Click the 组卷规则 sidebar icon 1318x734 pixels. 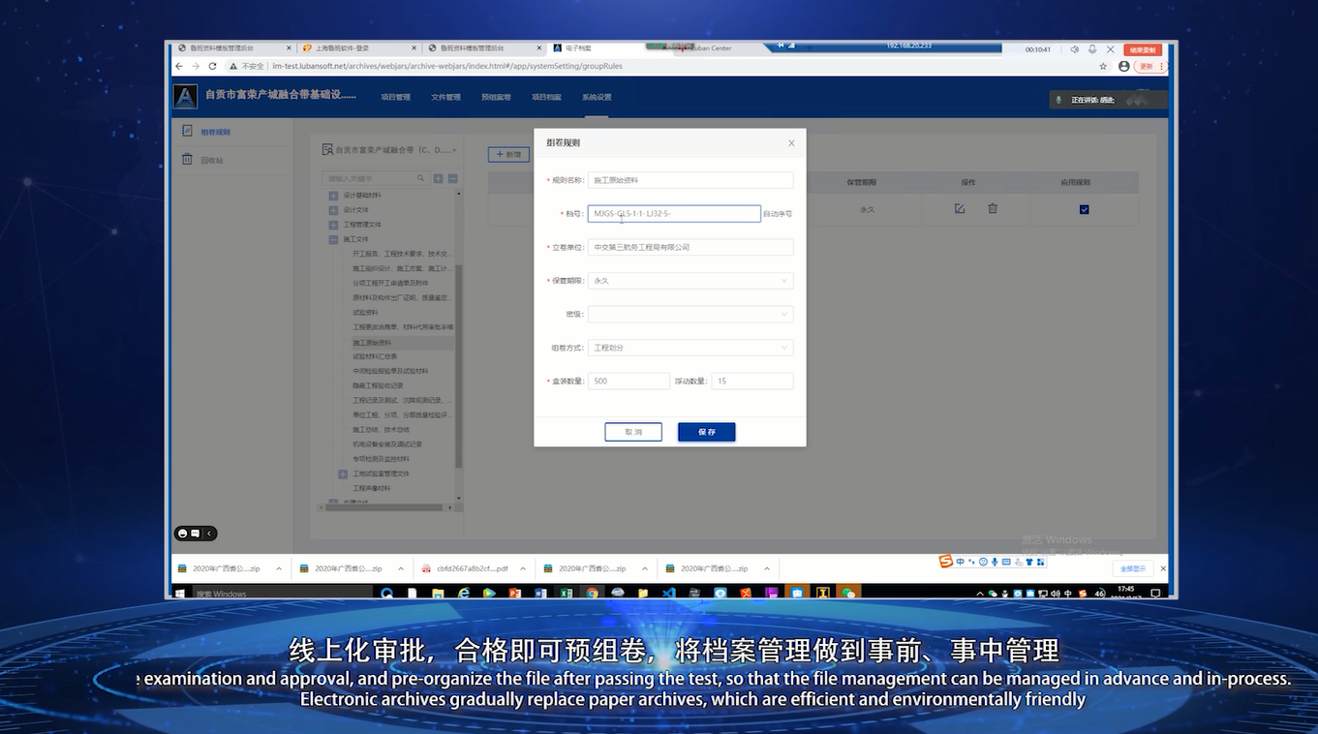pos(187,131)
